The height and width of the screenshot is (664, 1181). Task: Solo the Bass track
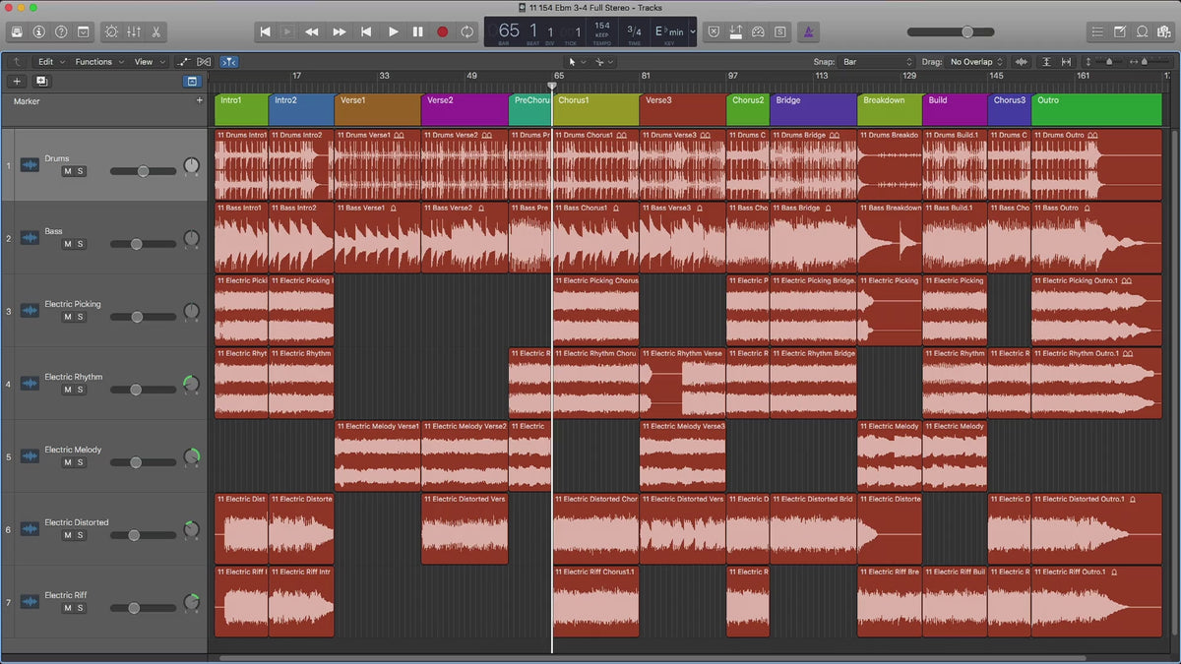(x=81, y=244)
